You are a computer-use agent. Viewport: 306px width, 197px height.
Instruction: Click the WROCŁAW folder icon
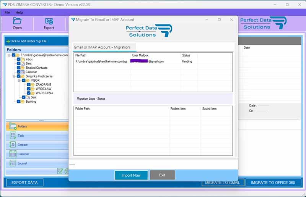33,89
